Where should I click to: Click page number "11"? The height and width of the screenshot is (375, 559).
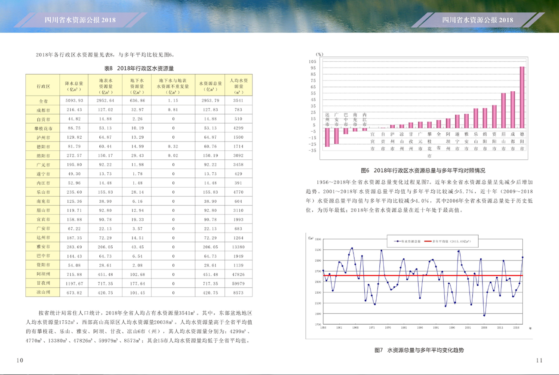click(x=540, y=360)
